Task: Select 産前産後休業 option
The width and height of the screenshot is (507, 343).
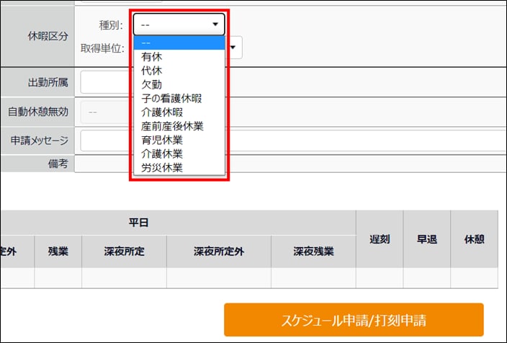Action: click(x=179, y=126)
